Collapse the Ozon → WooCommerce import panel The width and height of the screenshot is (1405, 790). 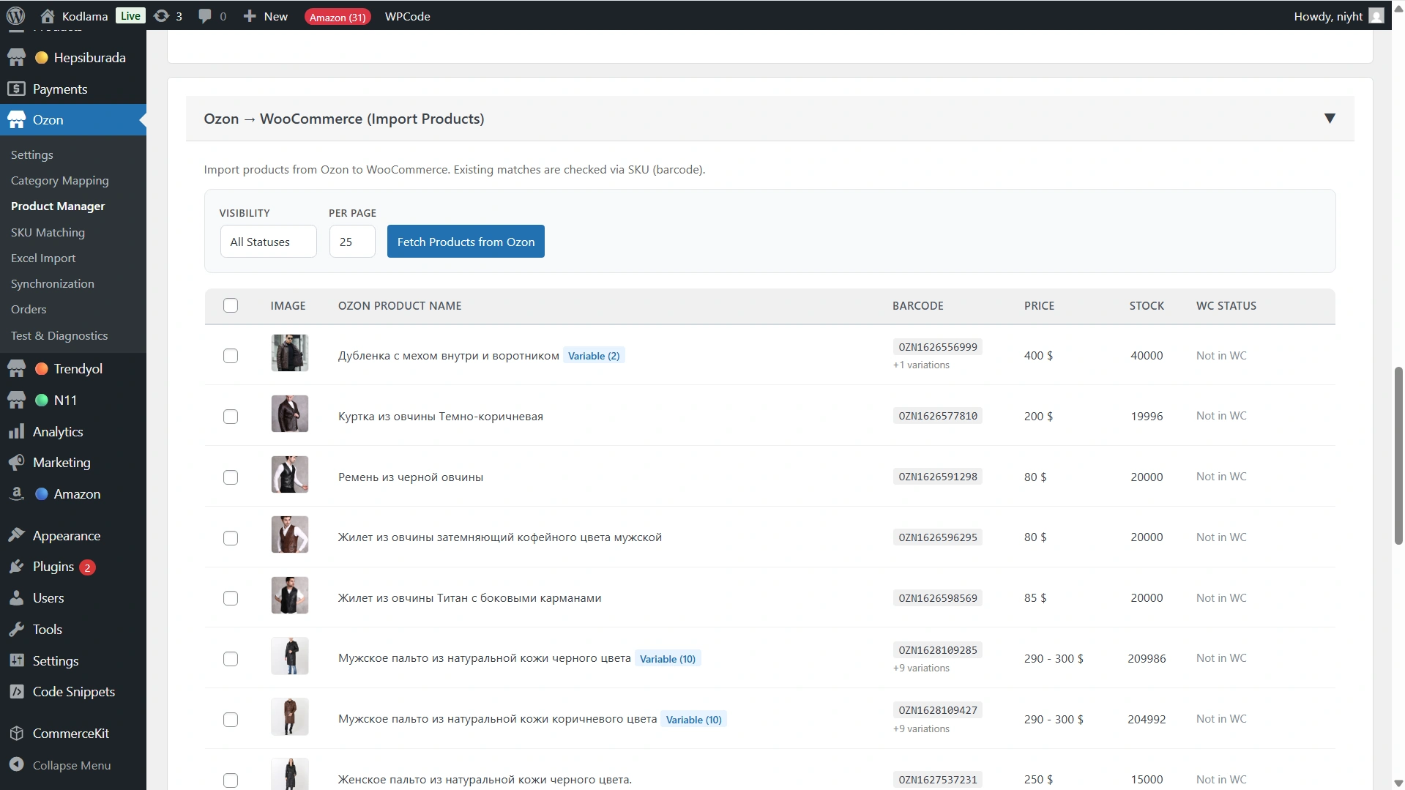(x=1329, y=119)
